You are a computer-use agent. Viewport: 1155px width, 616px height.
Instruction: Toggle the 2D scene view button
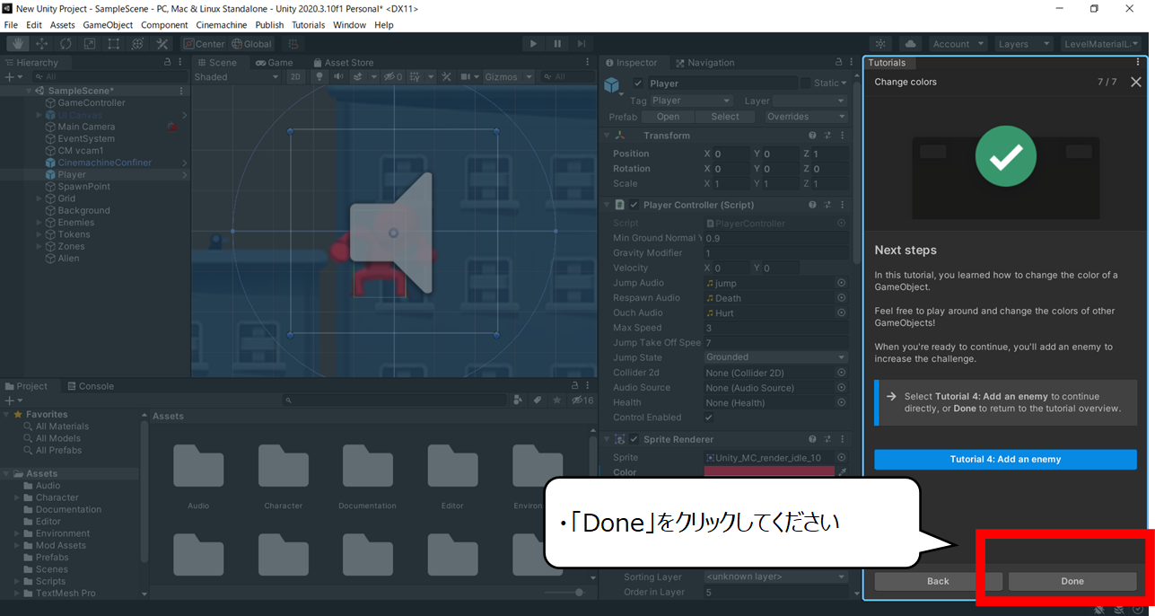295,76
